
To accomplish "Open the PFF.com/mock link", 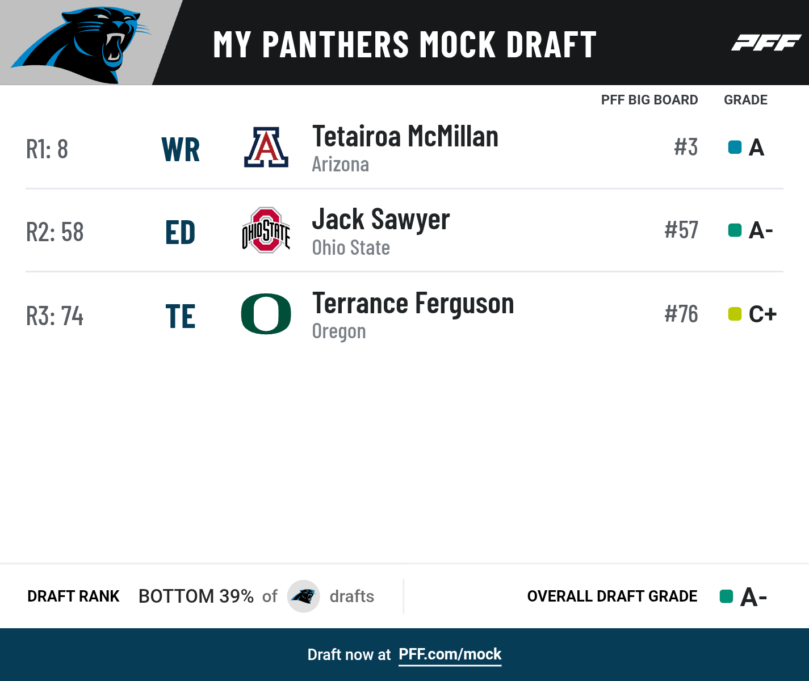I will coord(450,654).
